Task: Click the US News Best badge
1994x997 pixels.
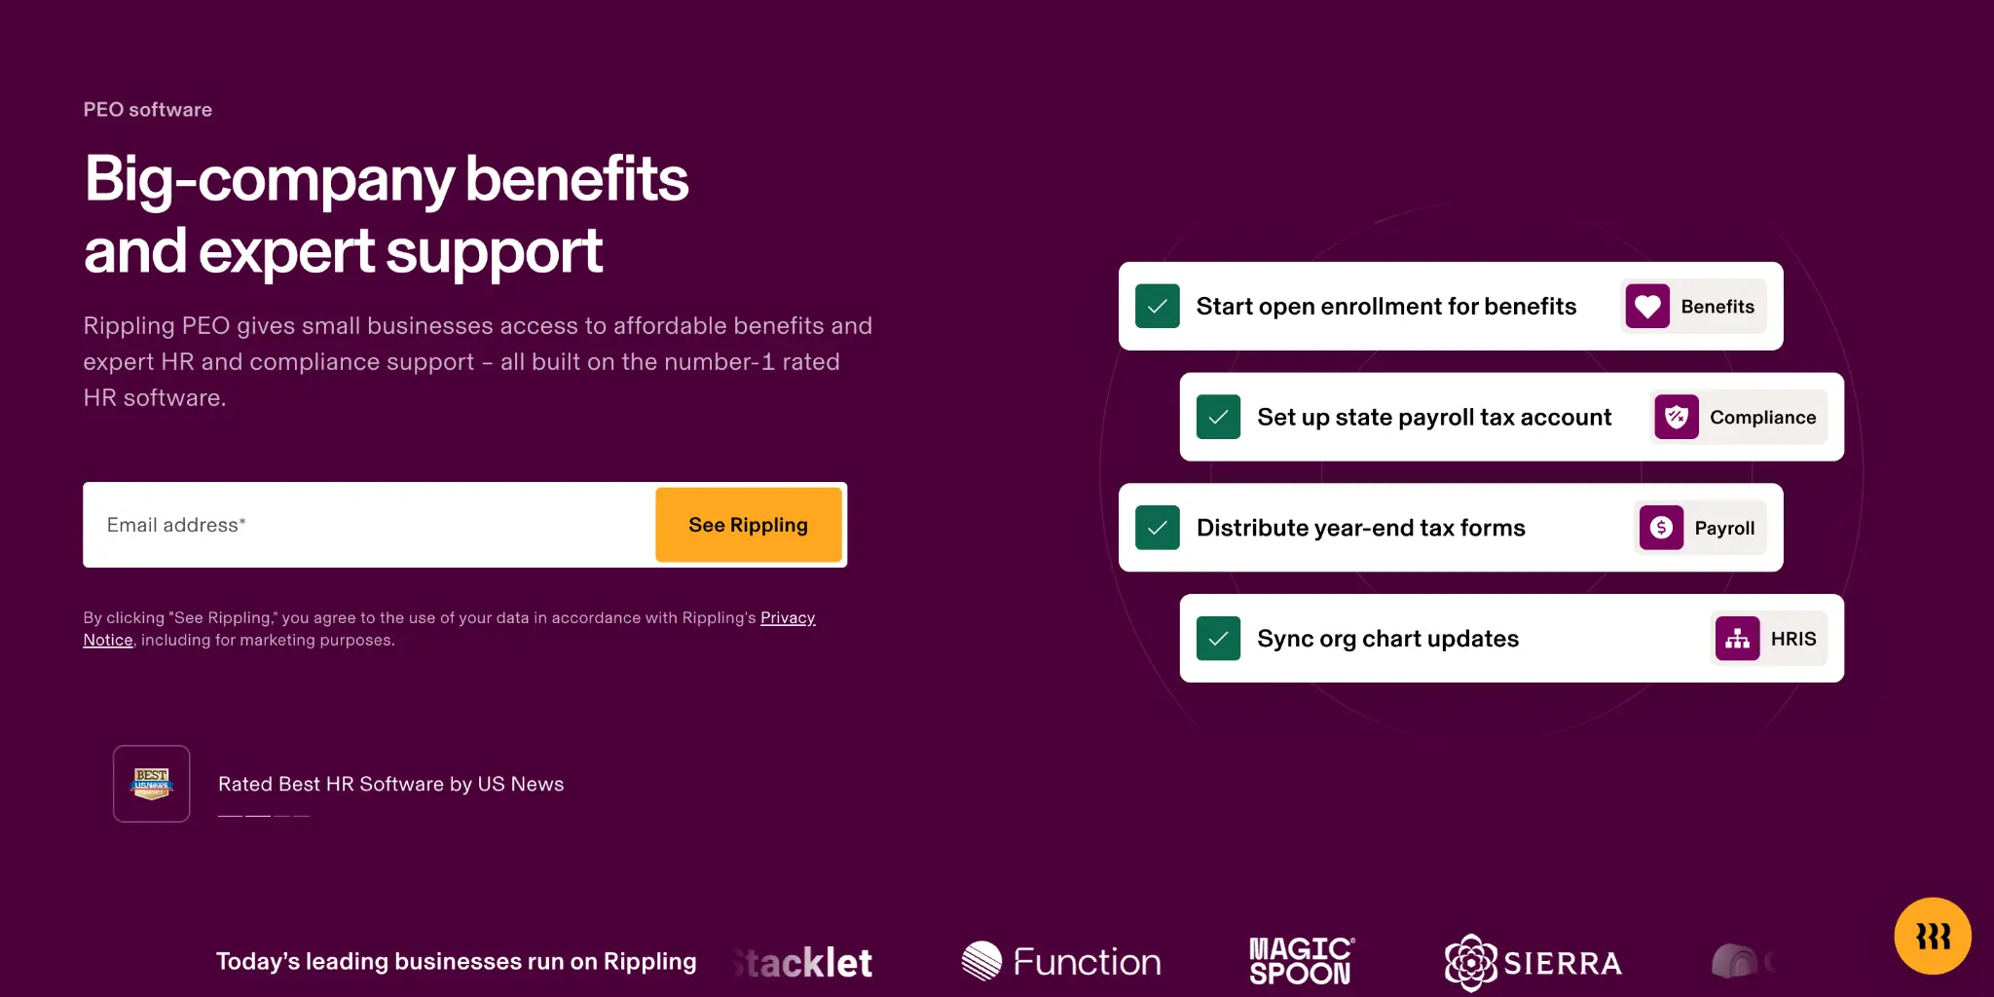Action: [x=151, y=784]
